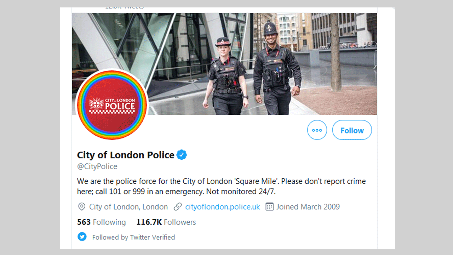The width and height of the screenshot is (453, 255).
Task: Click the Twitter bird icon near followed-by line
Action: (82, 237)
